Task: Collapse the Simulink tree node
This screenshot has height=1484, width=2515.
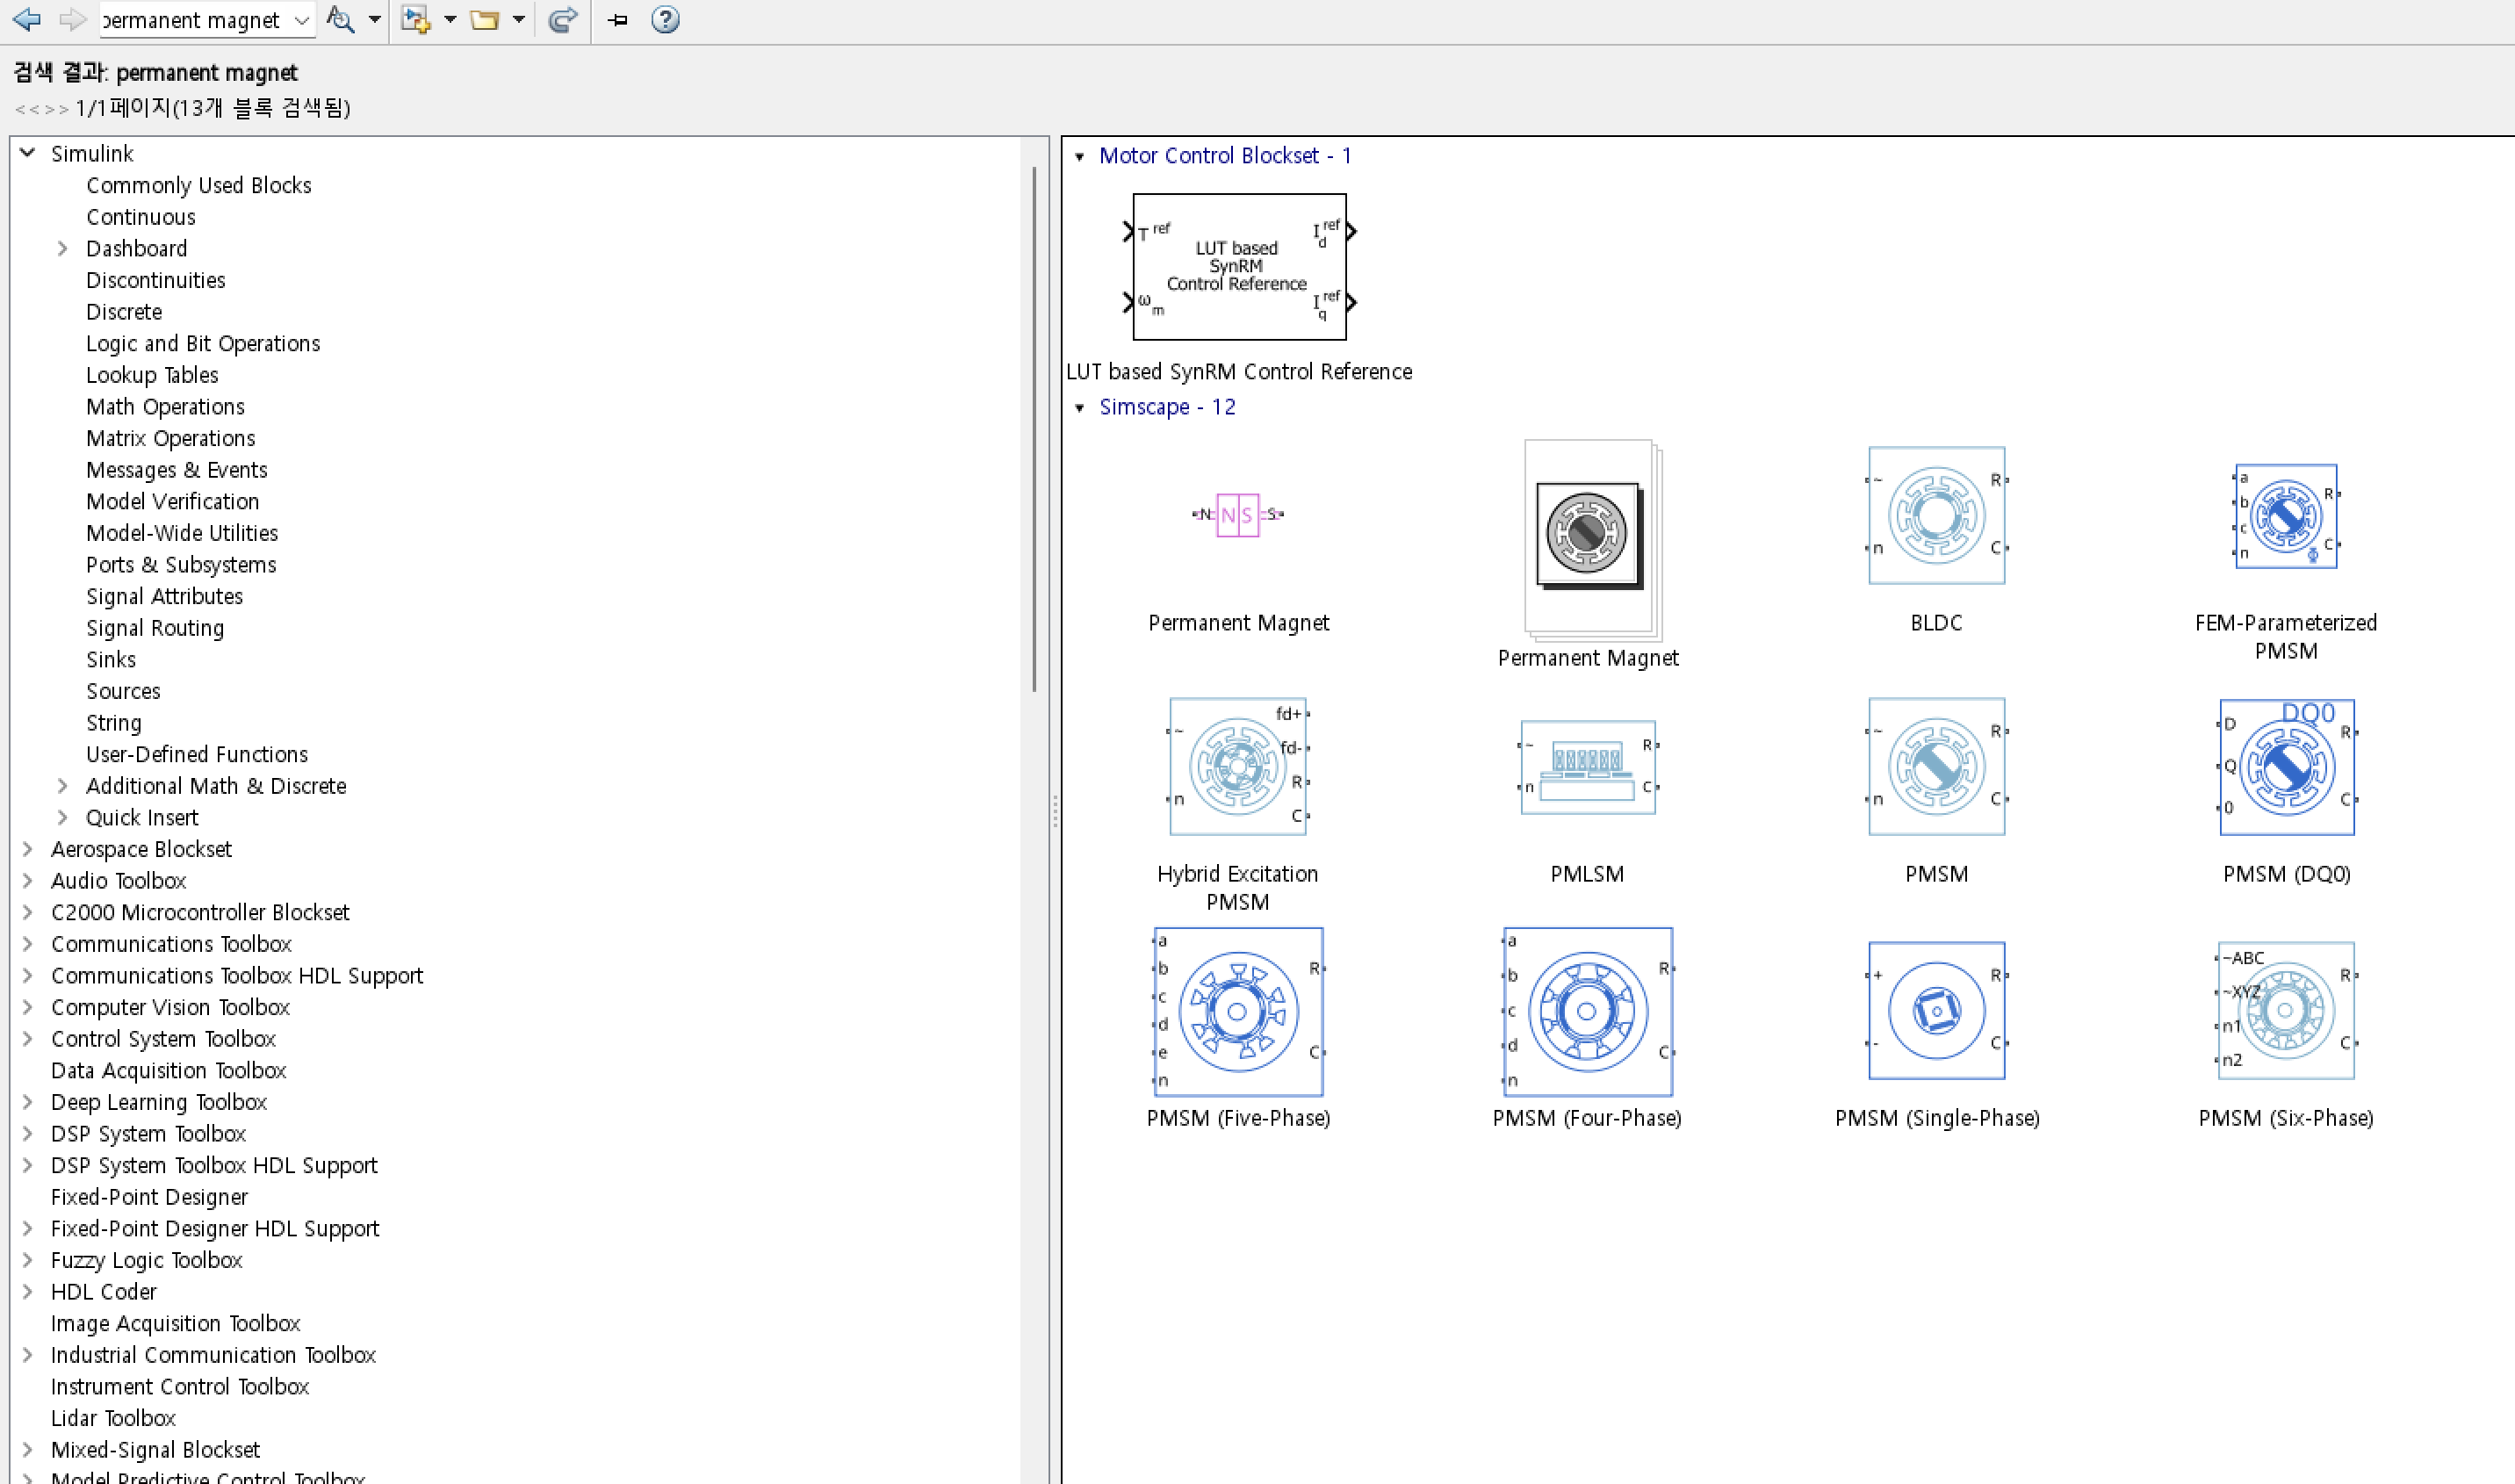Action: point(28,153)
